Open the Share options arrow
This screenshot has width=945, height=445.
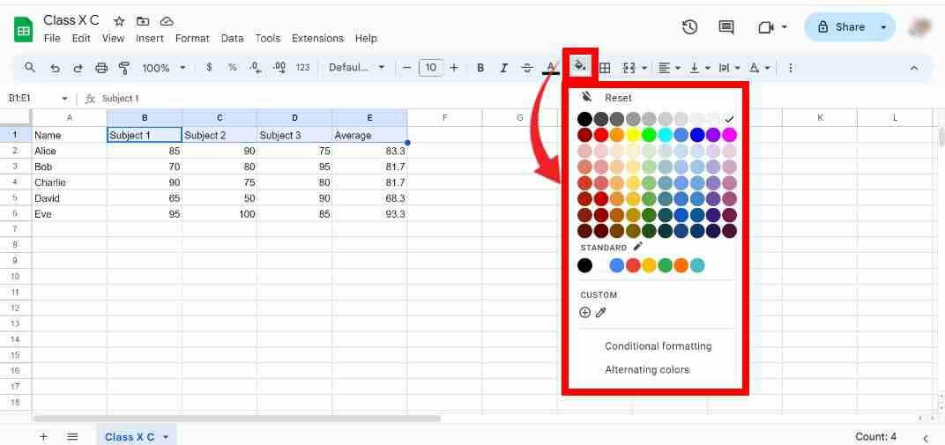click(883, 27)
